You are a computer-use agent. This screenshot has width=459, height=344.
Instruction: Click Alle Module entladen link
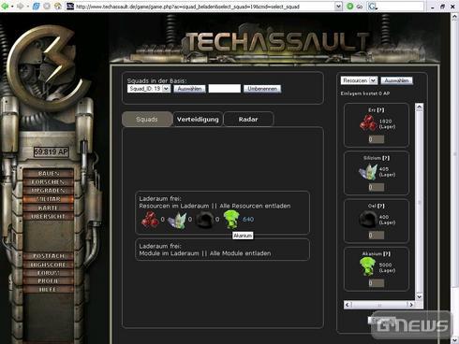pos(240,253)
